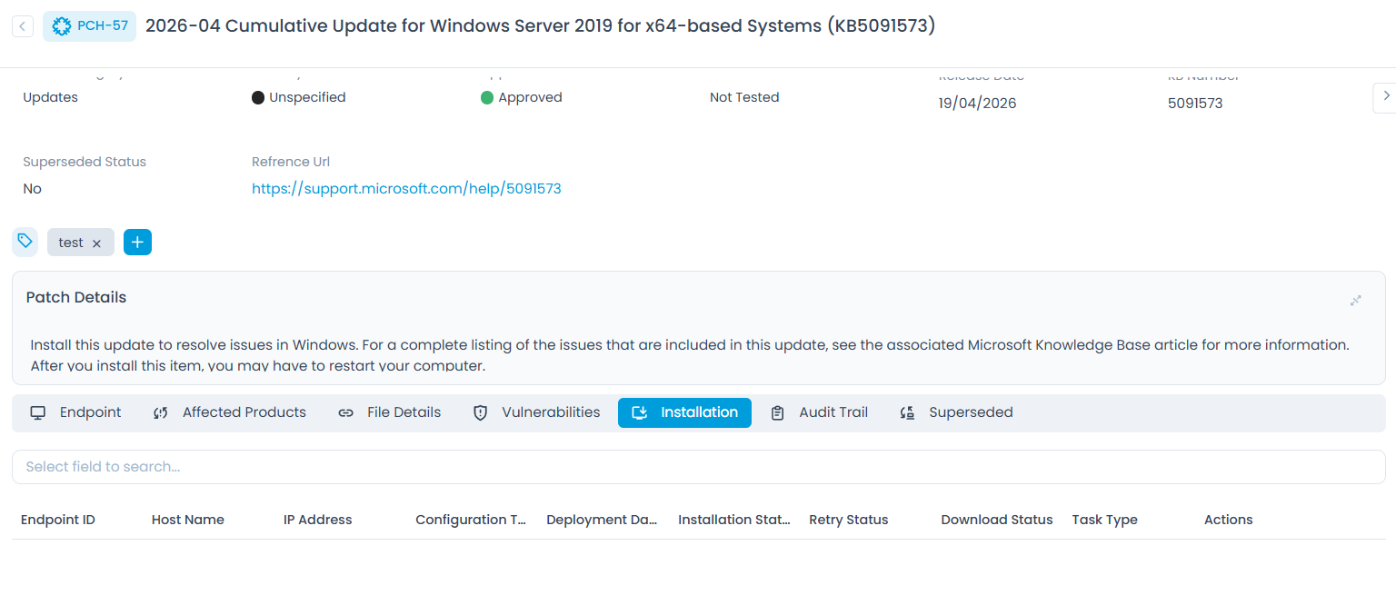This screenshot has width=1396, height=615.
Task: Sort by IP Address column header
Action: tap(318, 520)
